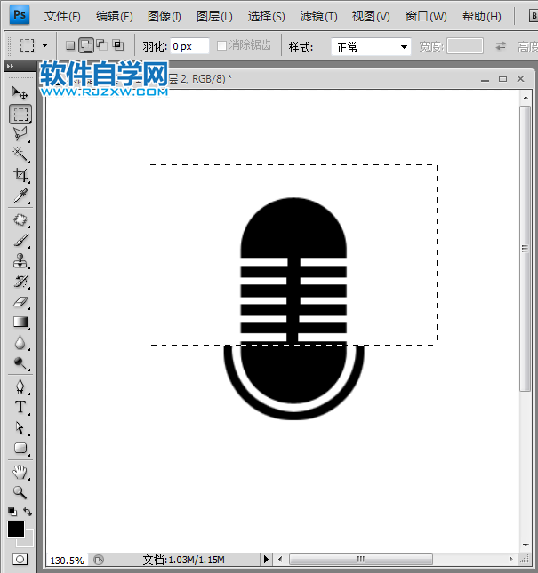
Task: Activate the Gradient tool
Action: (x=20, y=322)
